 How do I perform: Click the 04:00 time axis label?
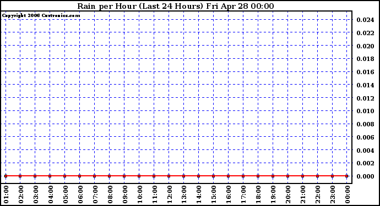(51, 194)
